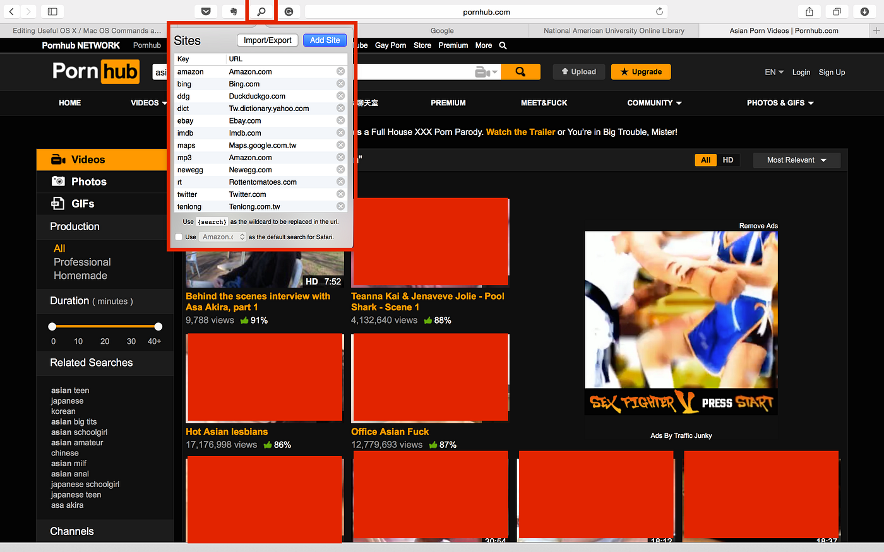Open the Evernote clipper extension
This screenshot has height=552, width=884.
(x=234, y=11)
